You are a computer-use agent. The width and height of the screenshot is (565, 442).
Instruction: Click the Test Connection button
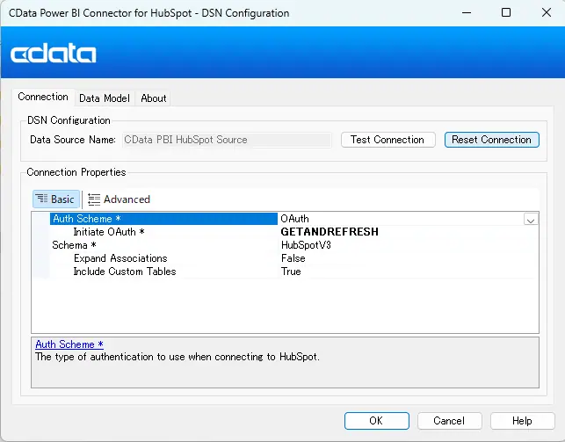coord(387,140)
